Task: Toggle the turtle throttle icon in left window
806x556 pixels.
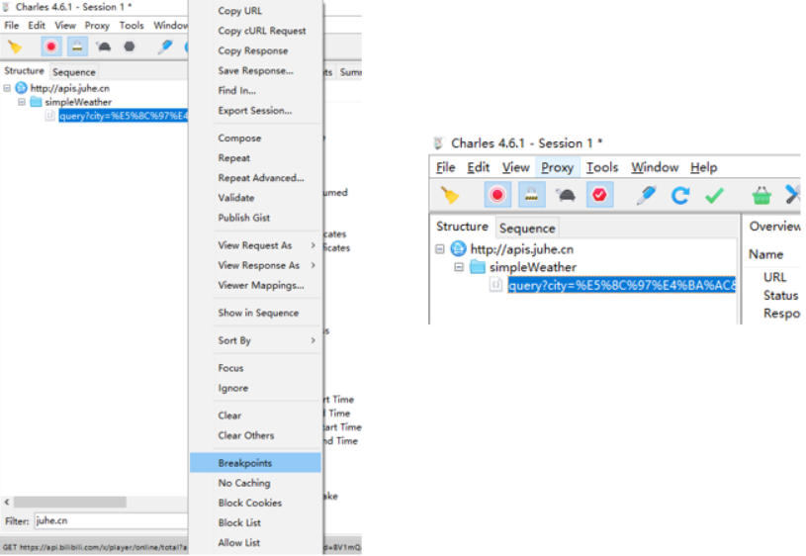Action: click(104, 46)
